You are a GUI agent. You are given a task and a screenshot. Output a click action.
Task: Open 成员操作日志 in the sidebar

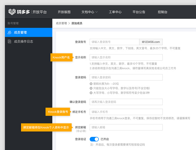coord(24,41)
